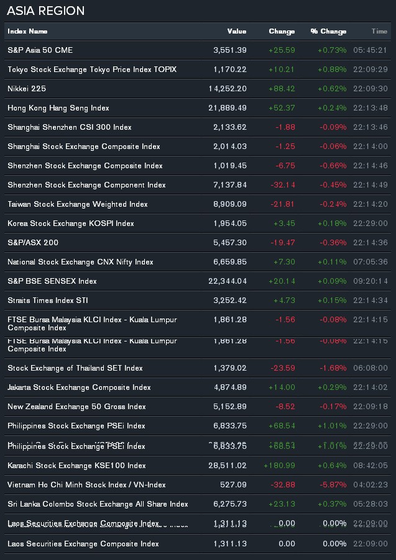396x560 pixels.
Task: Open Hong Kong Hang Seng Index
Action: 58,108
